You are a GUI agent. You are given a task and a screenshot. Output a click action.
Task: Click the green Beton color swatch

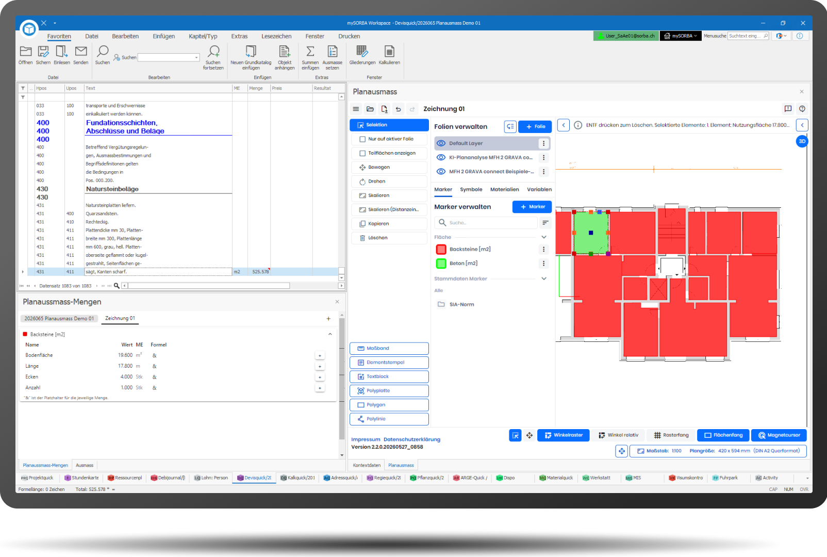click(441, 264)
